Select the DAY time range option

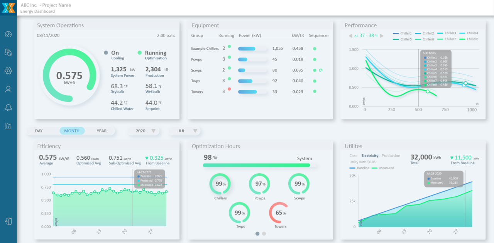tap(39, 131)
